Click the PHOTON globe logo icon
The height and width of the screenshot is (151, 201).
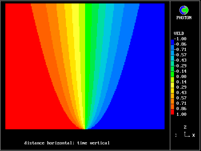pyautogui.click(x=184, y=10)
